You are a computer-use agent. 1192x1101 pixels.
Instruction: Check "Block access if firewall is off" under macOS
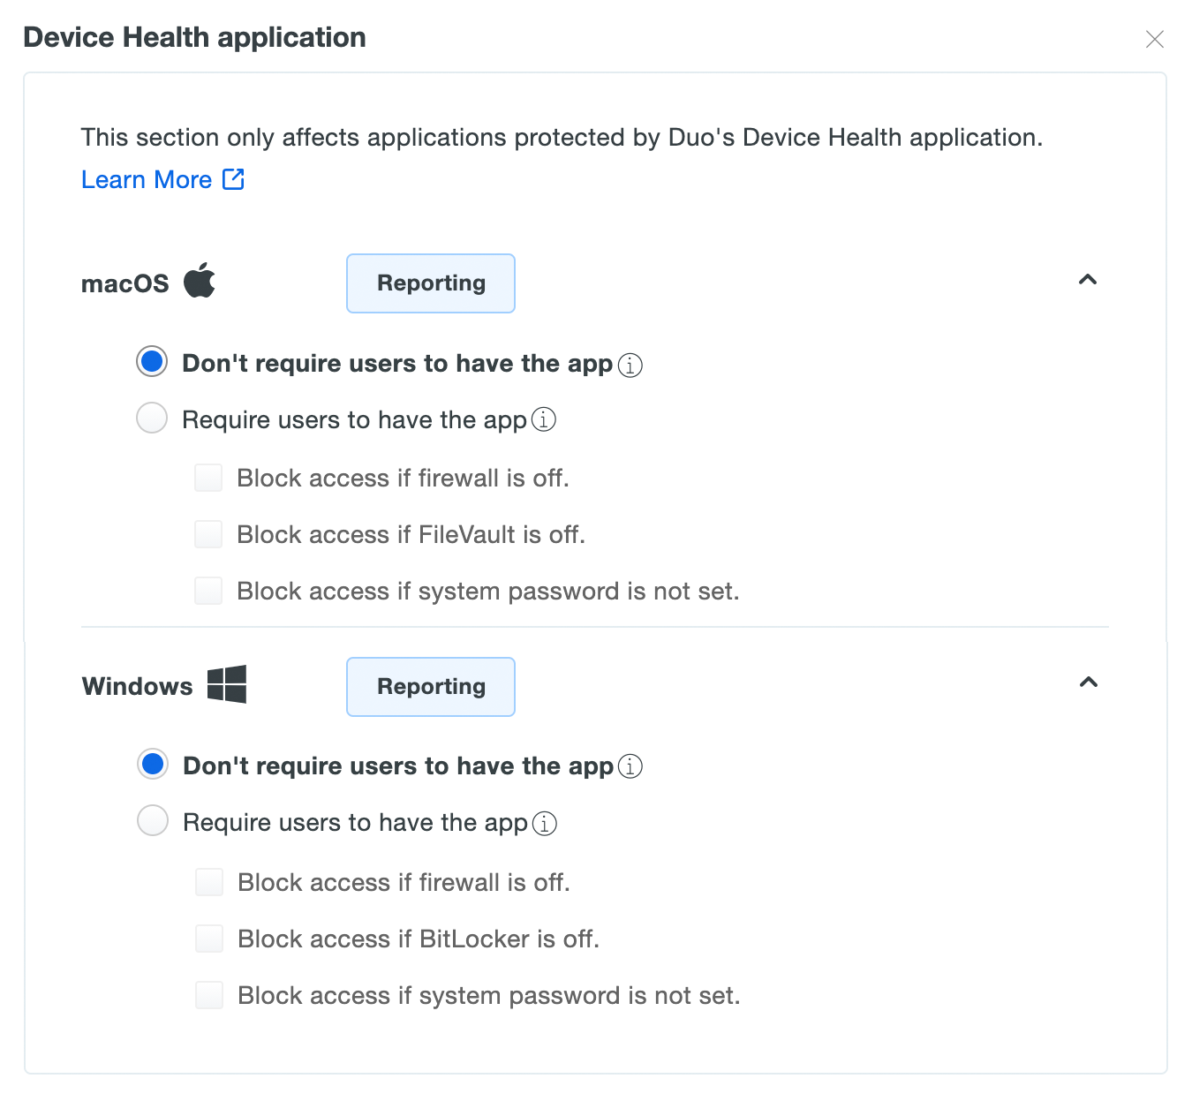208,477
